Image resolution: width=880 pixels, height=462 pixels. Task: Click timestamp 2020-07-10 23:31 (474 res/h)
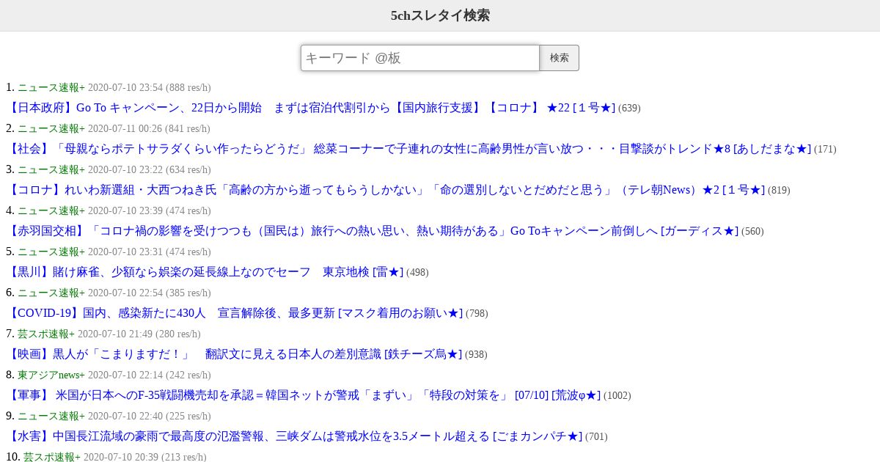click(x=150, y=252)
